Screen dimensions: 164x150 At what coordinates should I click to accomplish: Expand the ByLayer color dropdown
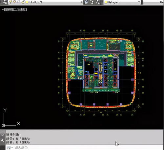click(x=139, y=2)
